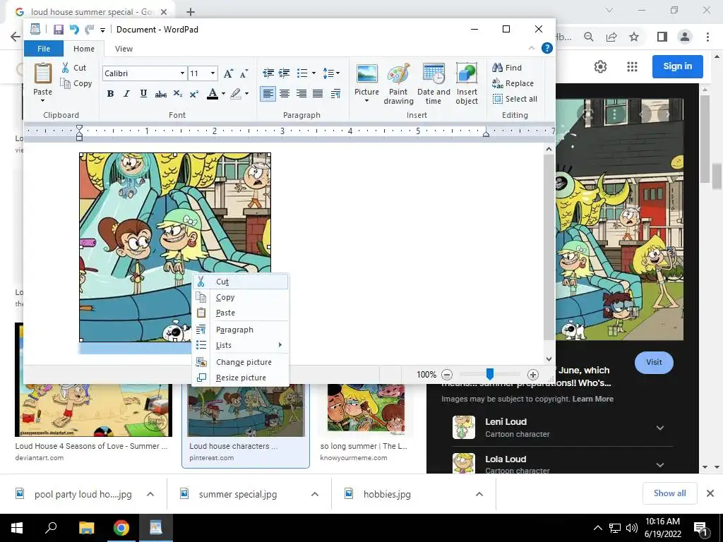Toggle Strikethrough formatting
Screen dimensions: 723x542
(160, 94)
